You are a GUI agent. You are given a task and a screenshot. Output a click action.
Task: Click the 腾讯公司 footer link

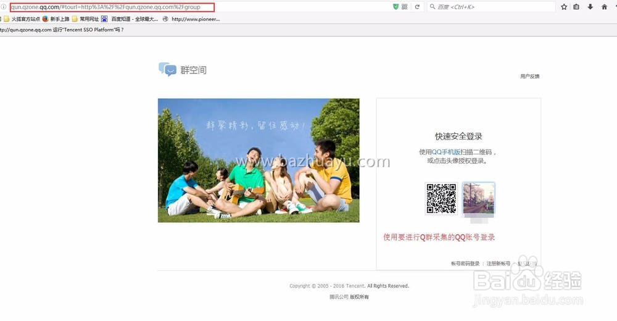coord(339,297)
